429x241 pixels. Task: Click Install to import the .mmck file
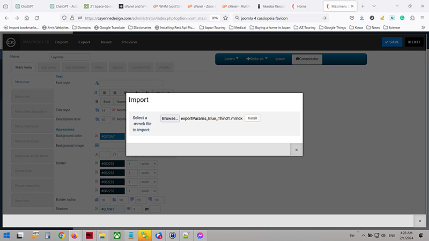click(x=252, y=118)
